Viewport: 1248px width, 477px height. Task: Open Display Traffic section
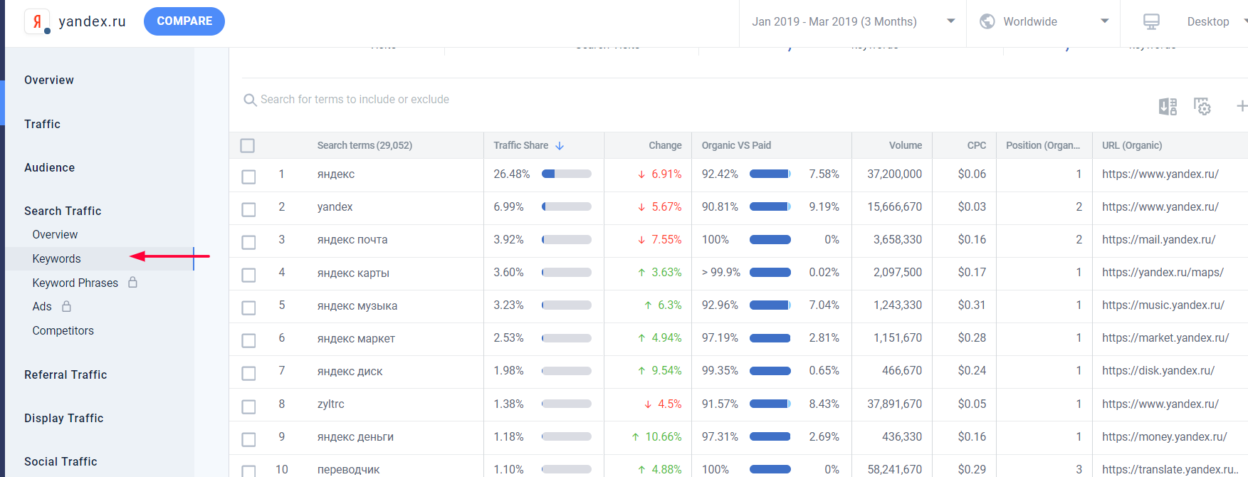coord(64,418)
